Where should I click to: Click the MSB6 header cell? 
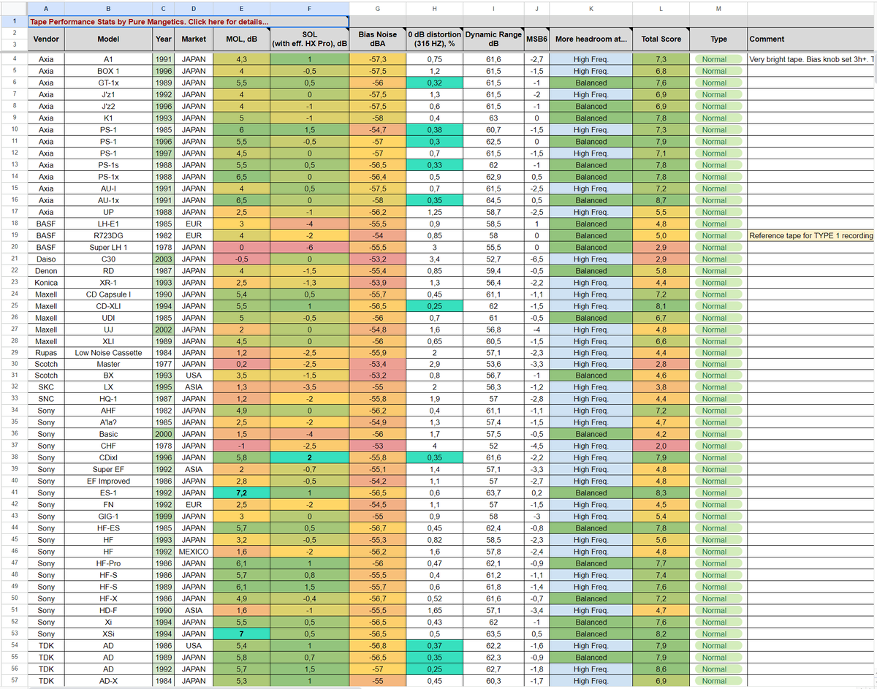point(536,39)
